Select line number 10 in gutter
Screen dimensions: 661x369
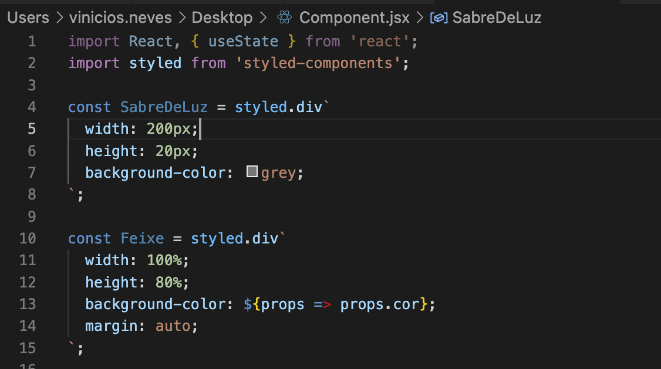pos(28,238)
